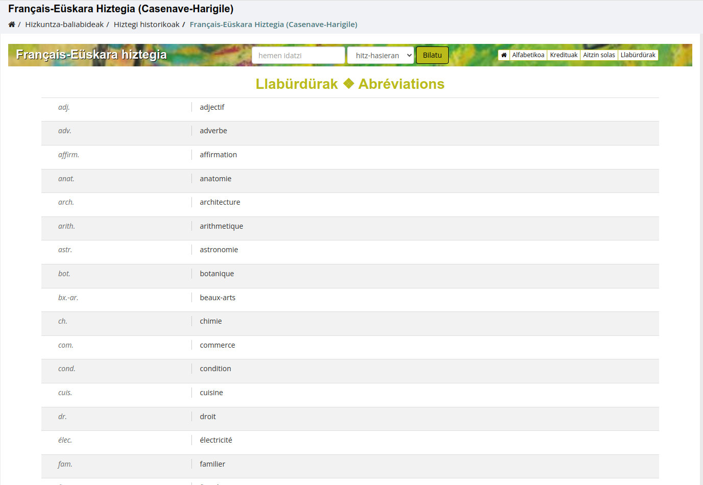
Task: Click the 'bx.-ar.' abbreviation row
Action: pyautogui.click(x=68, y=298)
